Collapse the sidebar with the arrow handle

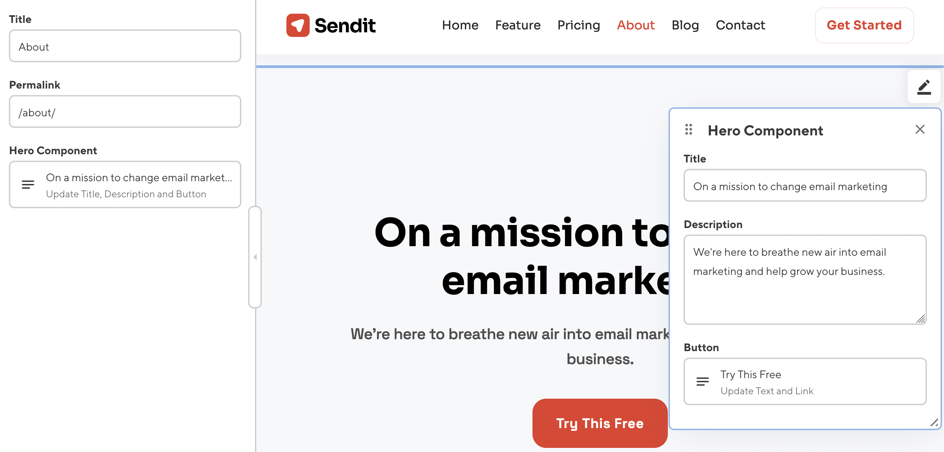[255, 257]
